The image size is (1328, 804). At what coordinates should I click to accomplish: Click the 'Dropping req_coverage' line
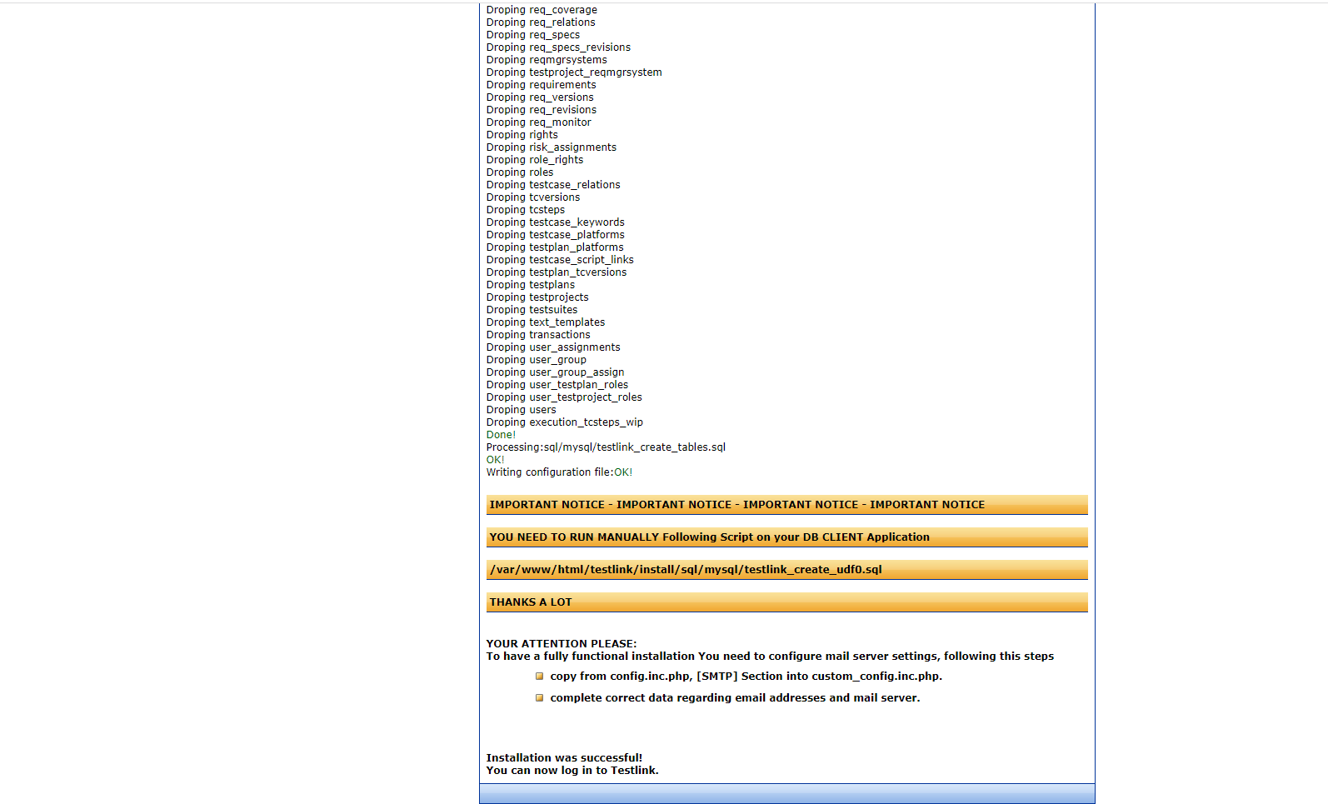(542, 10)
